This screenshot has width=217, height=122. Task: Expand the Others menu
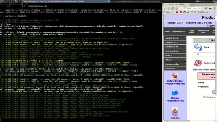tap(175, 60)
